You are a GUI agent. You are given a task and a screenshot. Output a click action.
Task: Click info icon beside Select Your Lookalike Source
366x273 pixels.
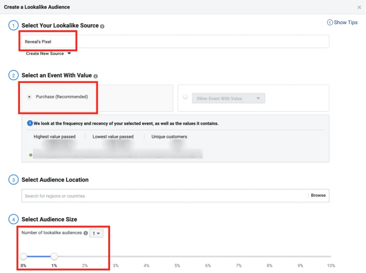(x=102, y=26)
